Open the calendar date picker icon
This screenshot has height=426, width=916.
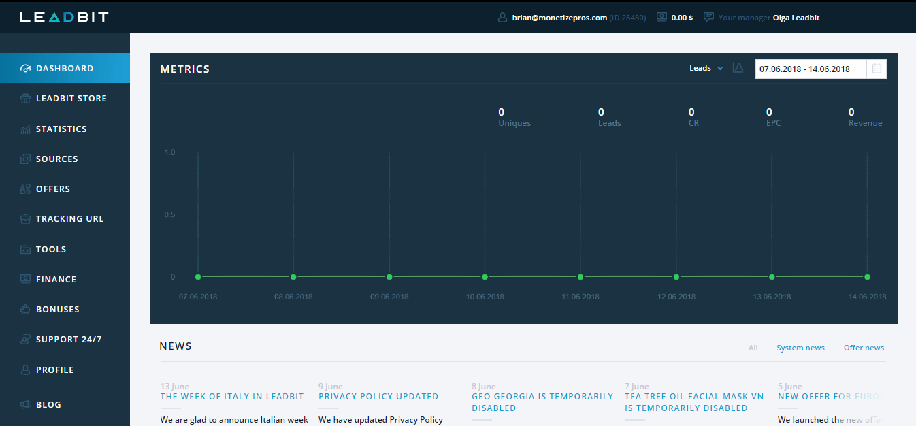(877, 69)
